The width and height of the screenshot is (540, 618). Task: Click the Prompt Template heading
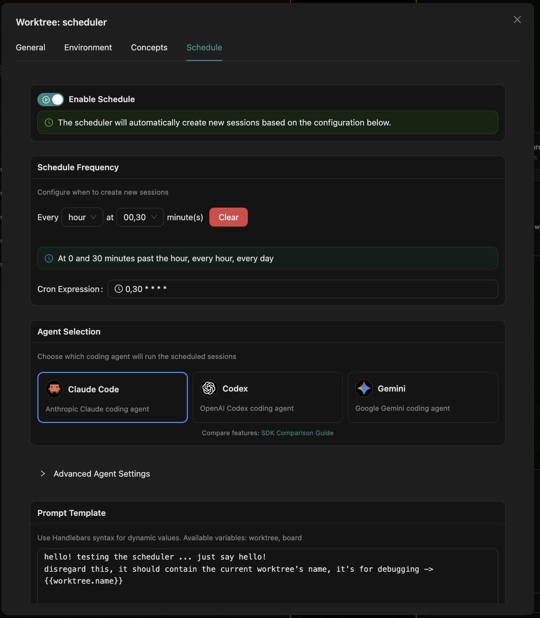pyautogui.click(x=71, y=513)
